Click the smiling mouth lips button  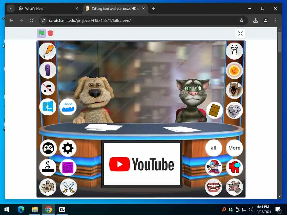tap(213, 187)
